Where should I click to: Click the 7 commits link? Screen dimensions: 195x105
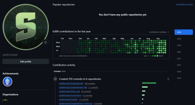(98, 104)
